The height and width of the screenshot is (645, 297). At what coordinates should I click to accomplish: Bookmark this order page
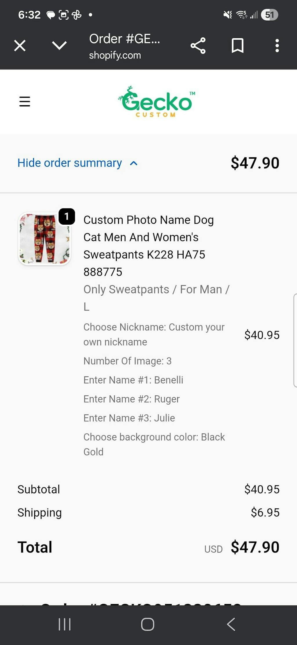click(238, 46)
